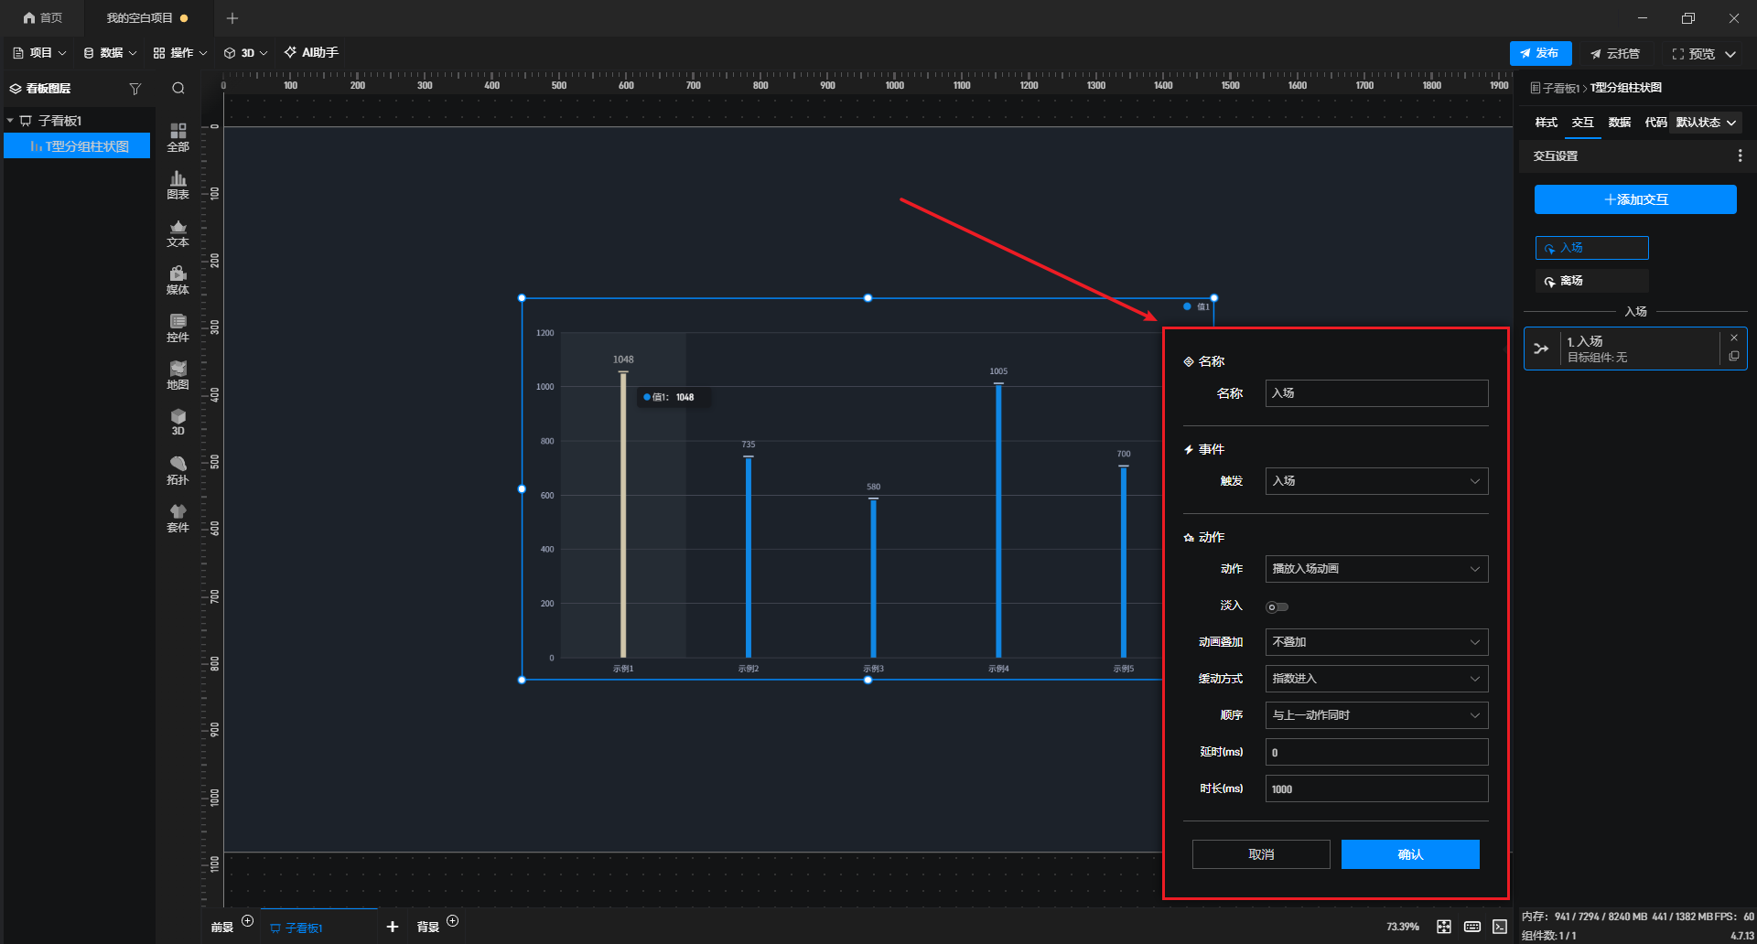The image size is (1757, 944).
Task: Toggle the 淡入 fade-in switch
Action: point(1277,606)
